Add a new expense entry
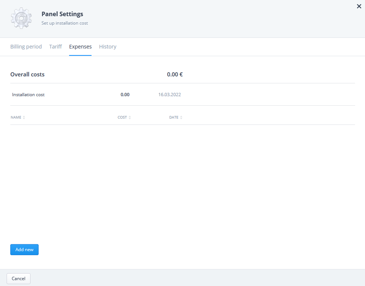The width and height of the screenshot is (365, 286). coord(24,249)
